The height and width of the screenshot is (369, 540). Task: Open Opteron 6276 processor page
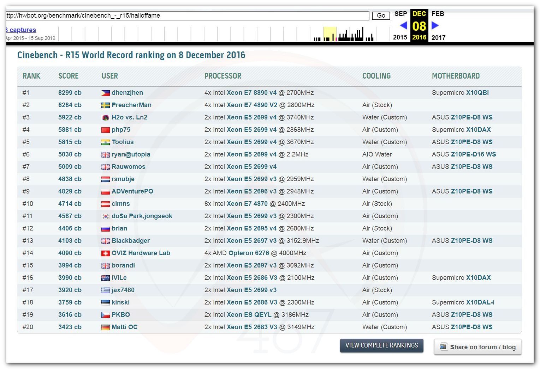pos(249,253)
